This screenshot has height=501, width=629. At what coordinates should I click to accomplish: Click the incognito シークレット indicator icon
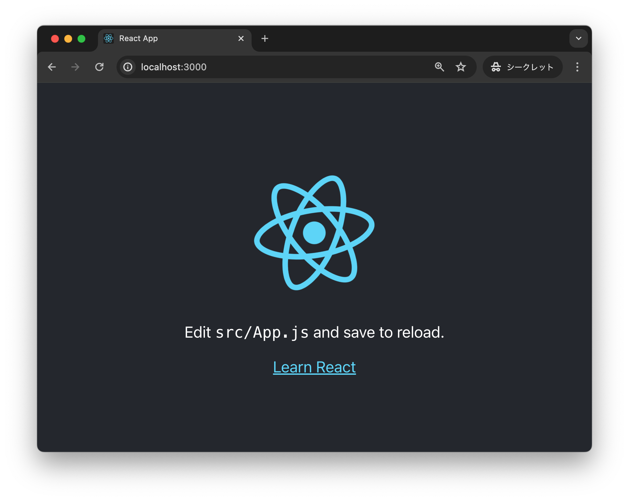[496, 67]
